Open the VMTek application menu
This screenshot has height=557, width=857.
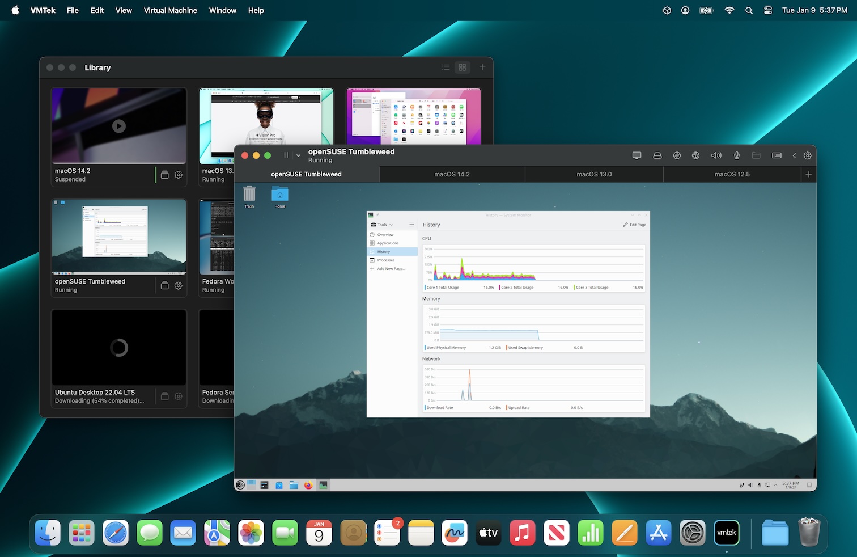43,10
